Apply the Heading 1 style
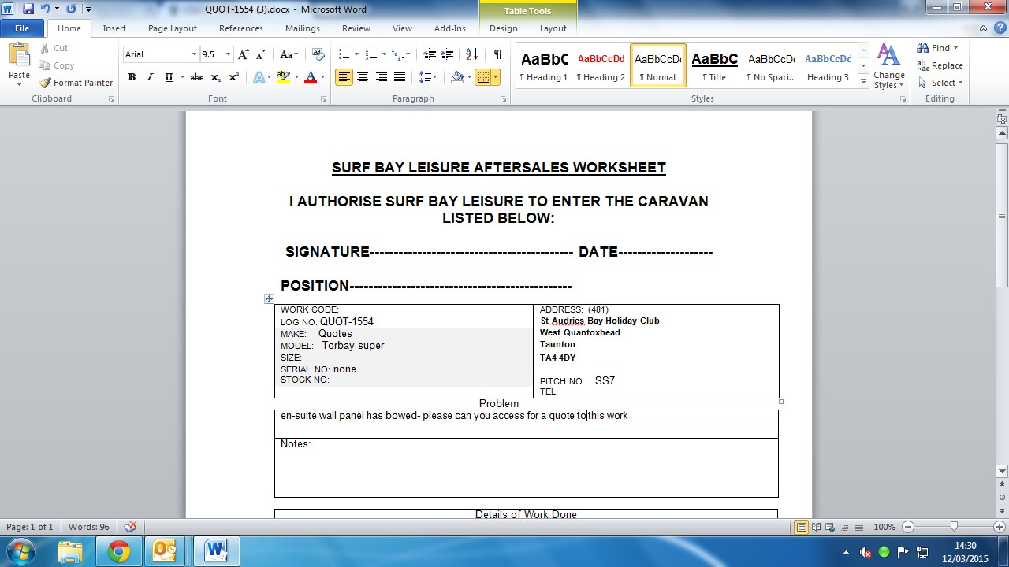The width and height of the screenshot is (1009, 567). 544,65
